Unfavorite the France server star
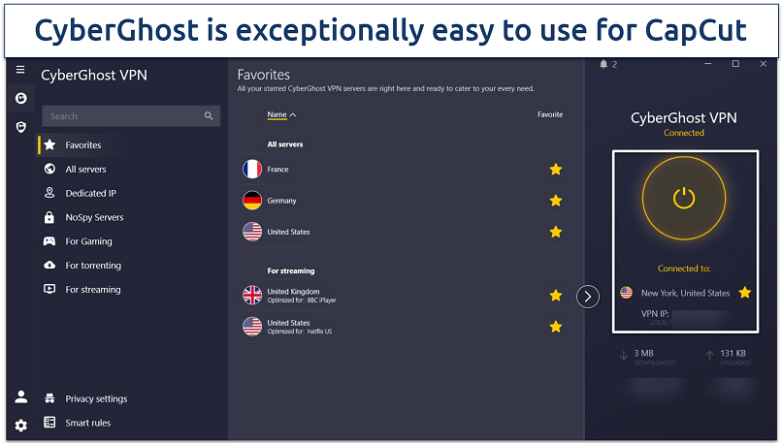 556,170
